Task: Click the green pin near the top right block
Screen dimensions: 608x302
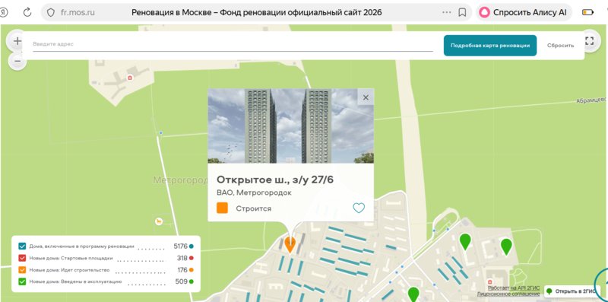Action: 465,241
